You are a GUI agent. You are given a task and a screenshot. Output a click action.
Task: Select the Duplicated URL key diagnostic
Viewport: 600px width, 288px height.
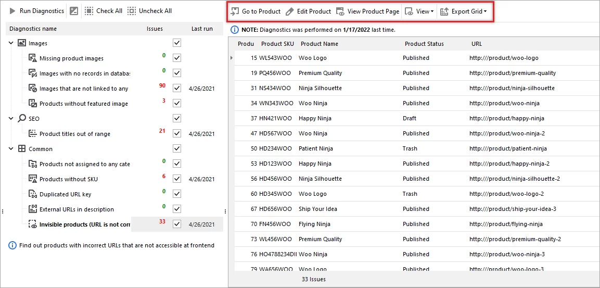[x=65, y=194]
